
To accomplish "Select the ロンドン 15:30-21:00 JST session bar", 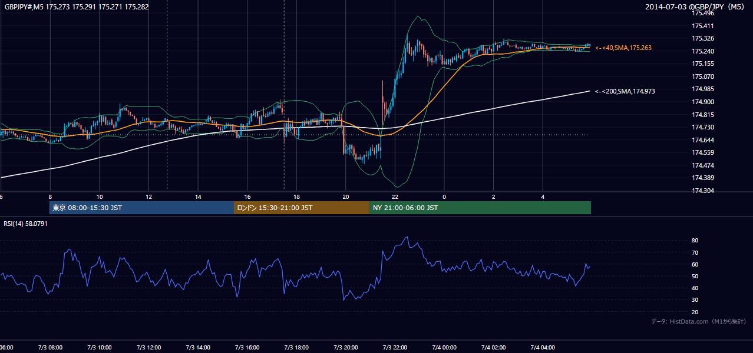I will 302,208.
